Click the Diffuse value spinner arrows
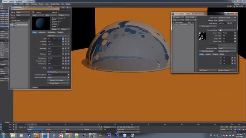 [63, 44]
